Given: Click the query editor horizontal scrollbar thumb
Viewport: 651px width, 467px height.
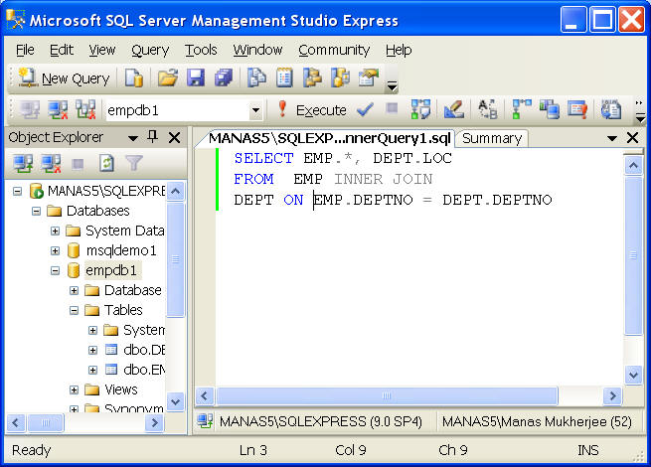Looking at the screenshot, I should click(387, 395).
